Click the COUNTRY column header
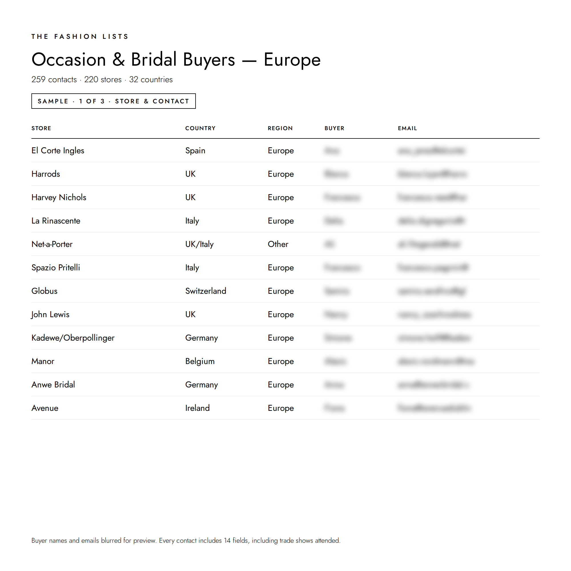This screenshot has height=571, width=571. click(x=200, y=128)
